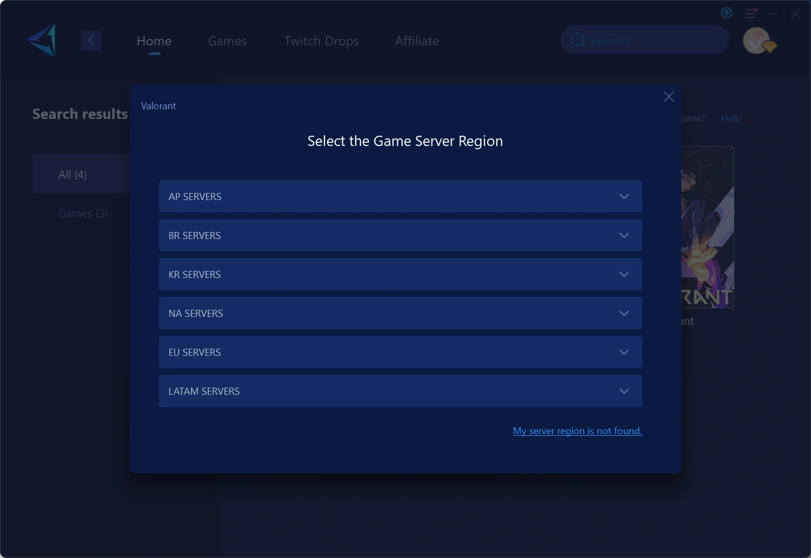Screen dimensions: 811x558
Task: Open the hamburger menu icon
Action: click(x=750, y=13)
